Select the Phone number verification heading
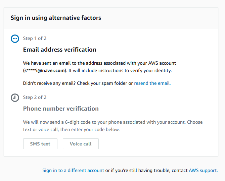Viewport: 225px width, 181px height. 61,109
